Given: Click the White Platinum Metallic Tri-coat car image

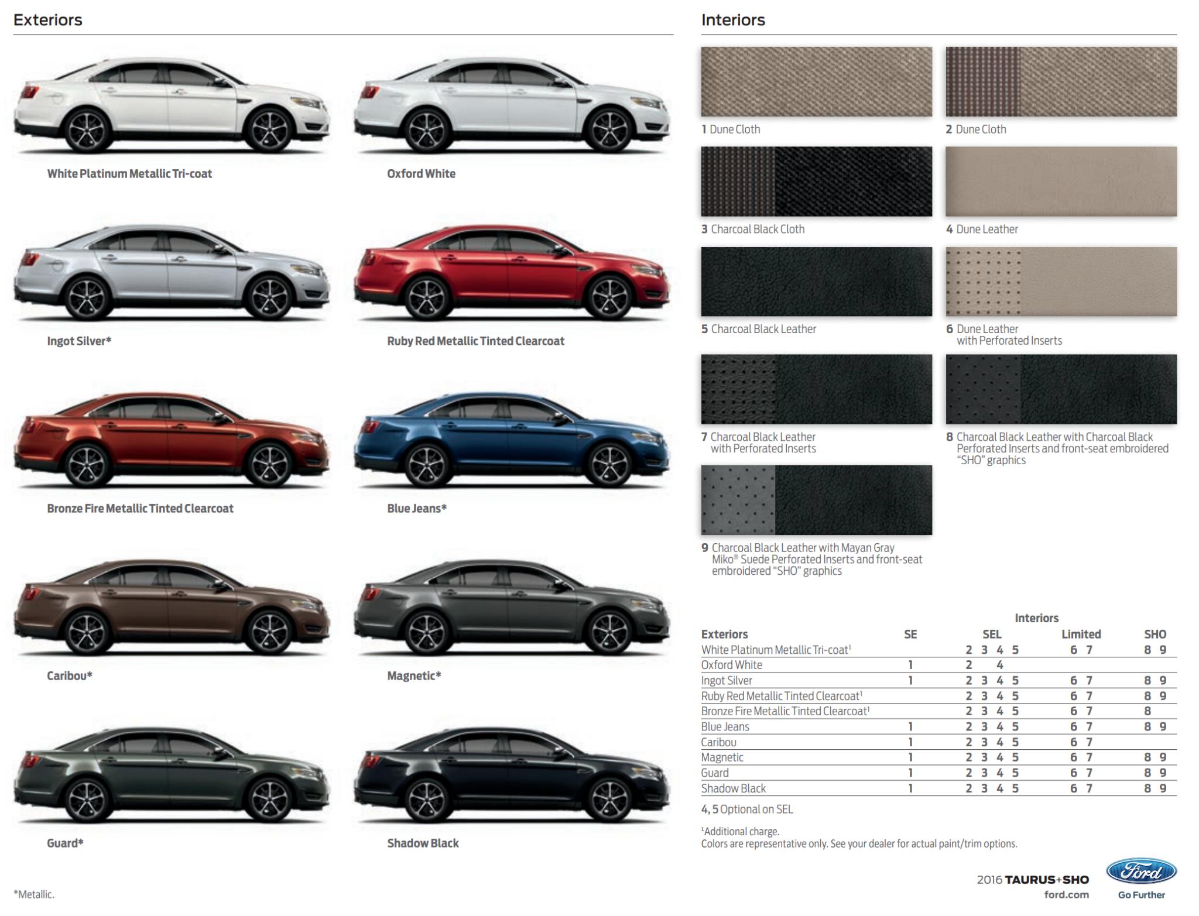Looking at the screenshot, I should coord(172,105).
